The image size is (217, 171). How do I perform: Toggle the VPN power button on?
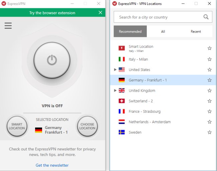(52, 60)
